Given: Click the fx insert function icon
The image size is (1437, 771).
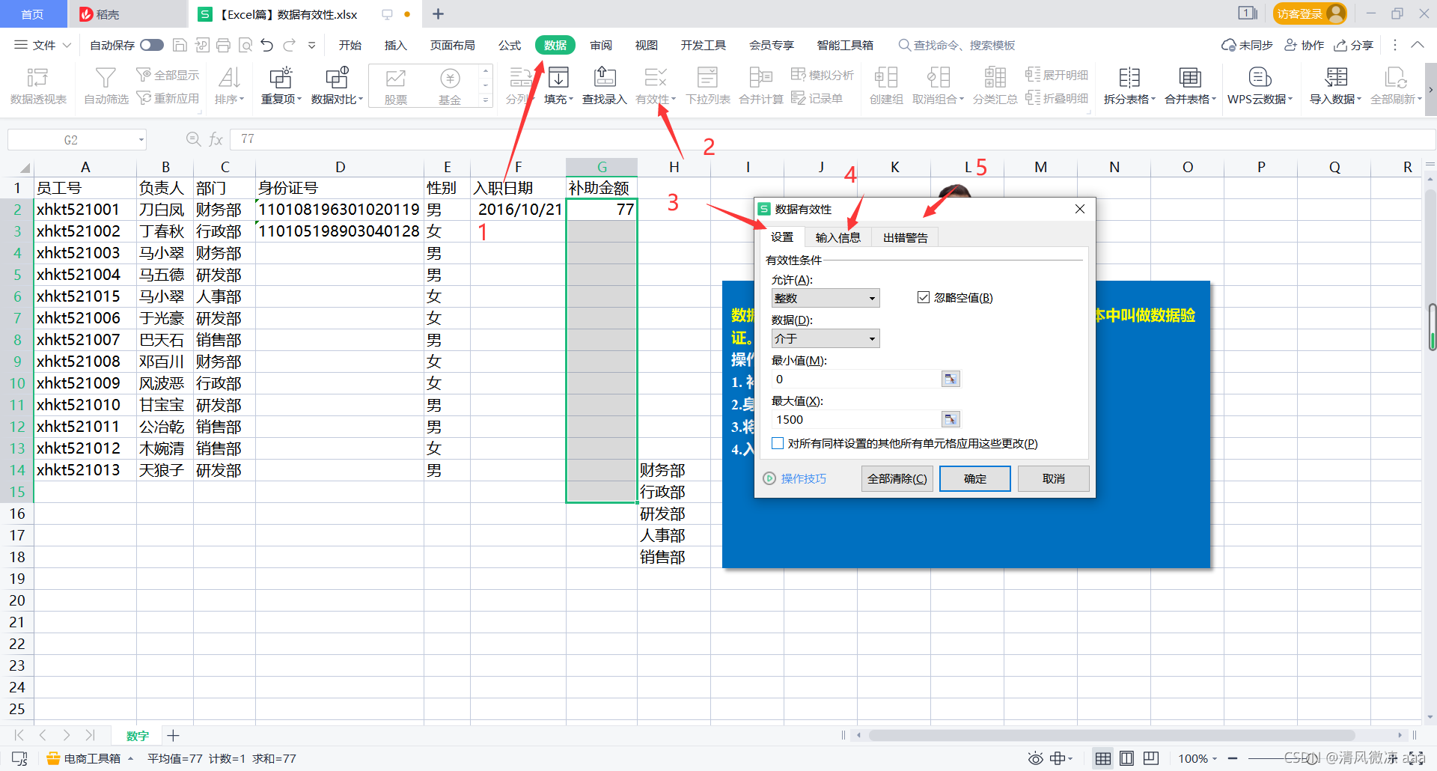Looking at the screenshot, I should [216, 139].
